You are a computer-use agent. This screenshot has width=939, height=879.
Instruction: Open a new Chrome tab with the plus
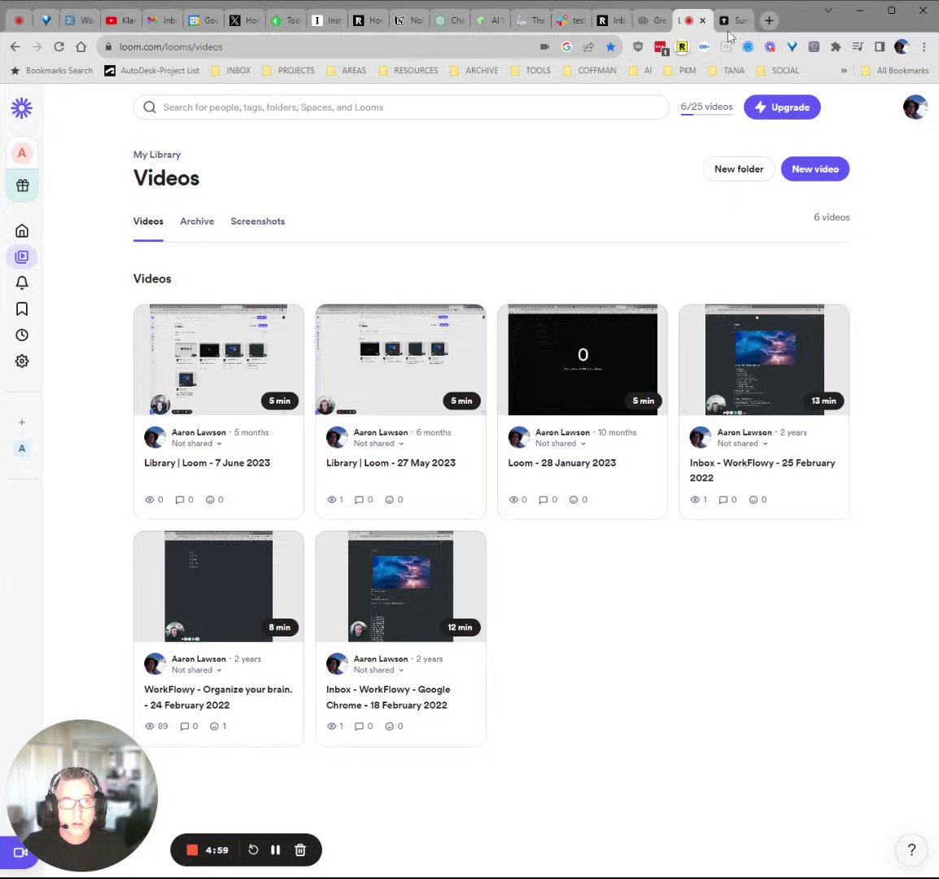tap(769, 20)
